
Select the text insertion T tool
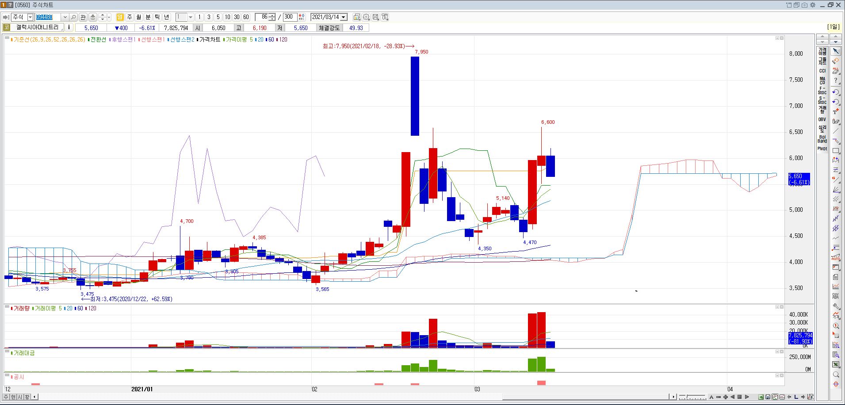(x=835, y=112)
